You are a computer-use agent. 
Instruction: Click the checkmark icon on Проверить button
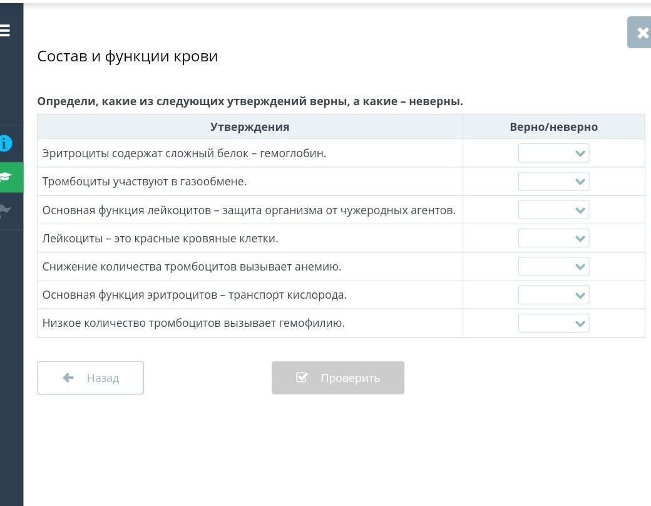click(302, 378)
